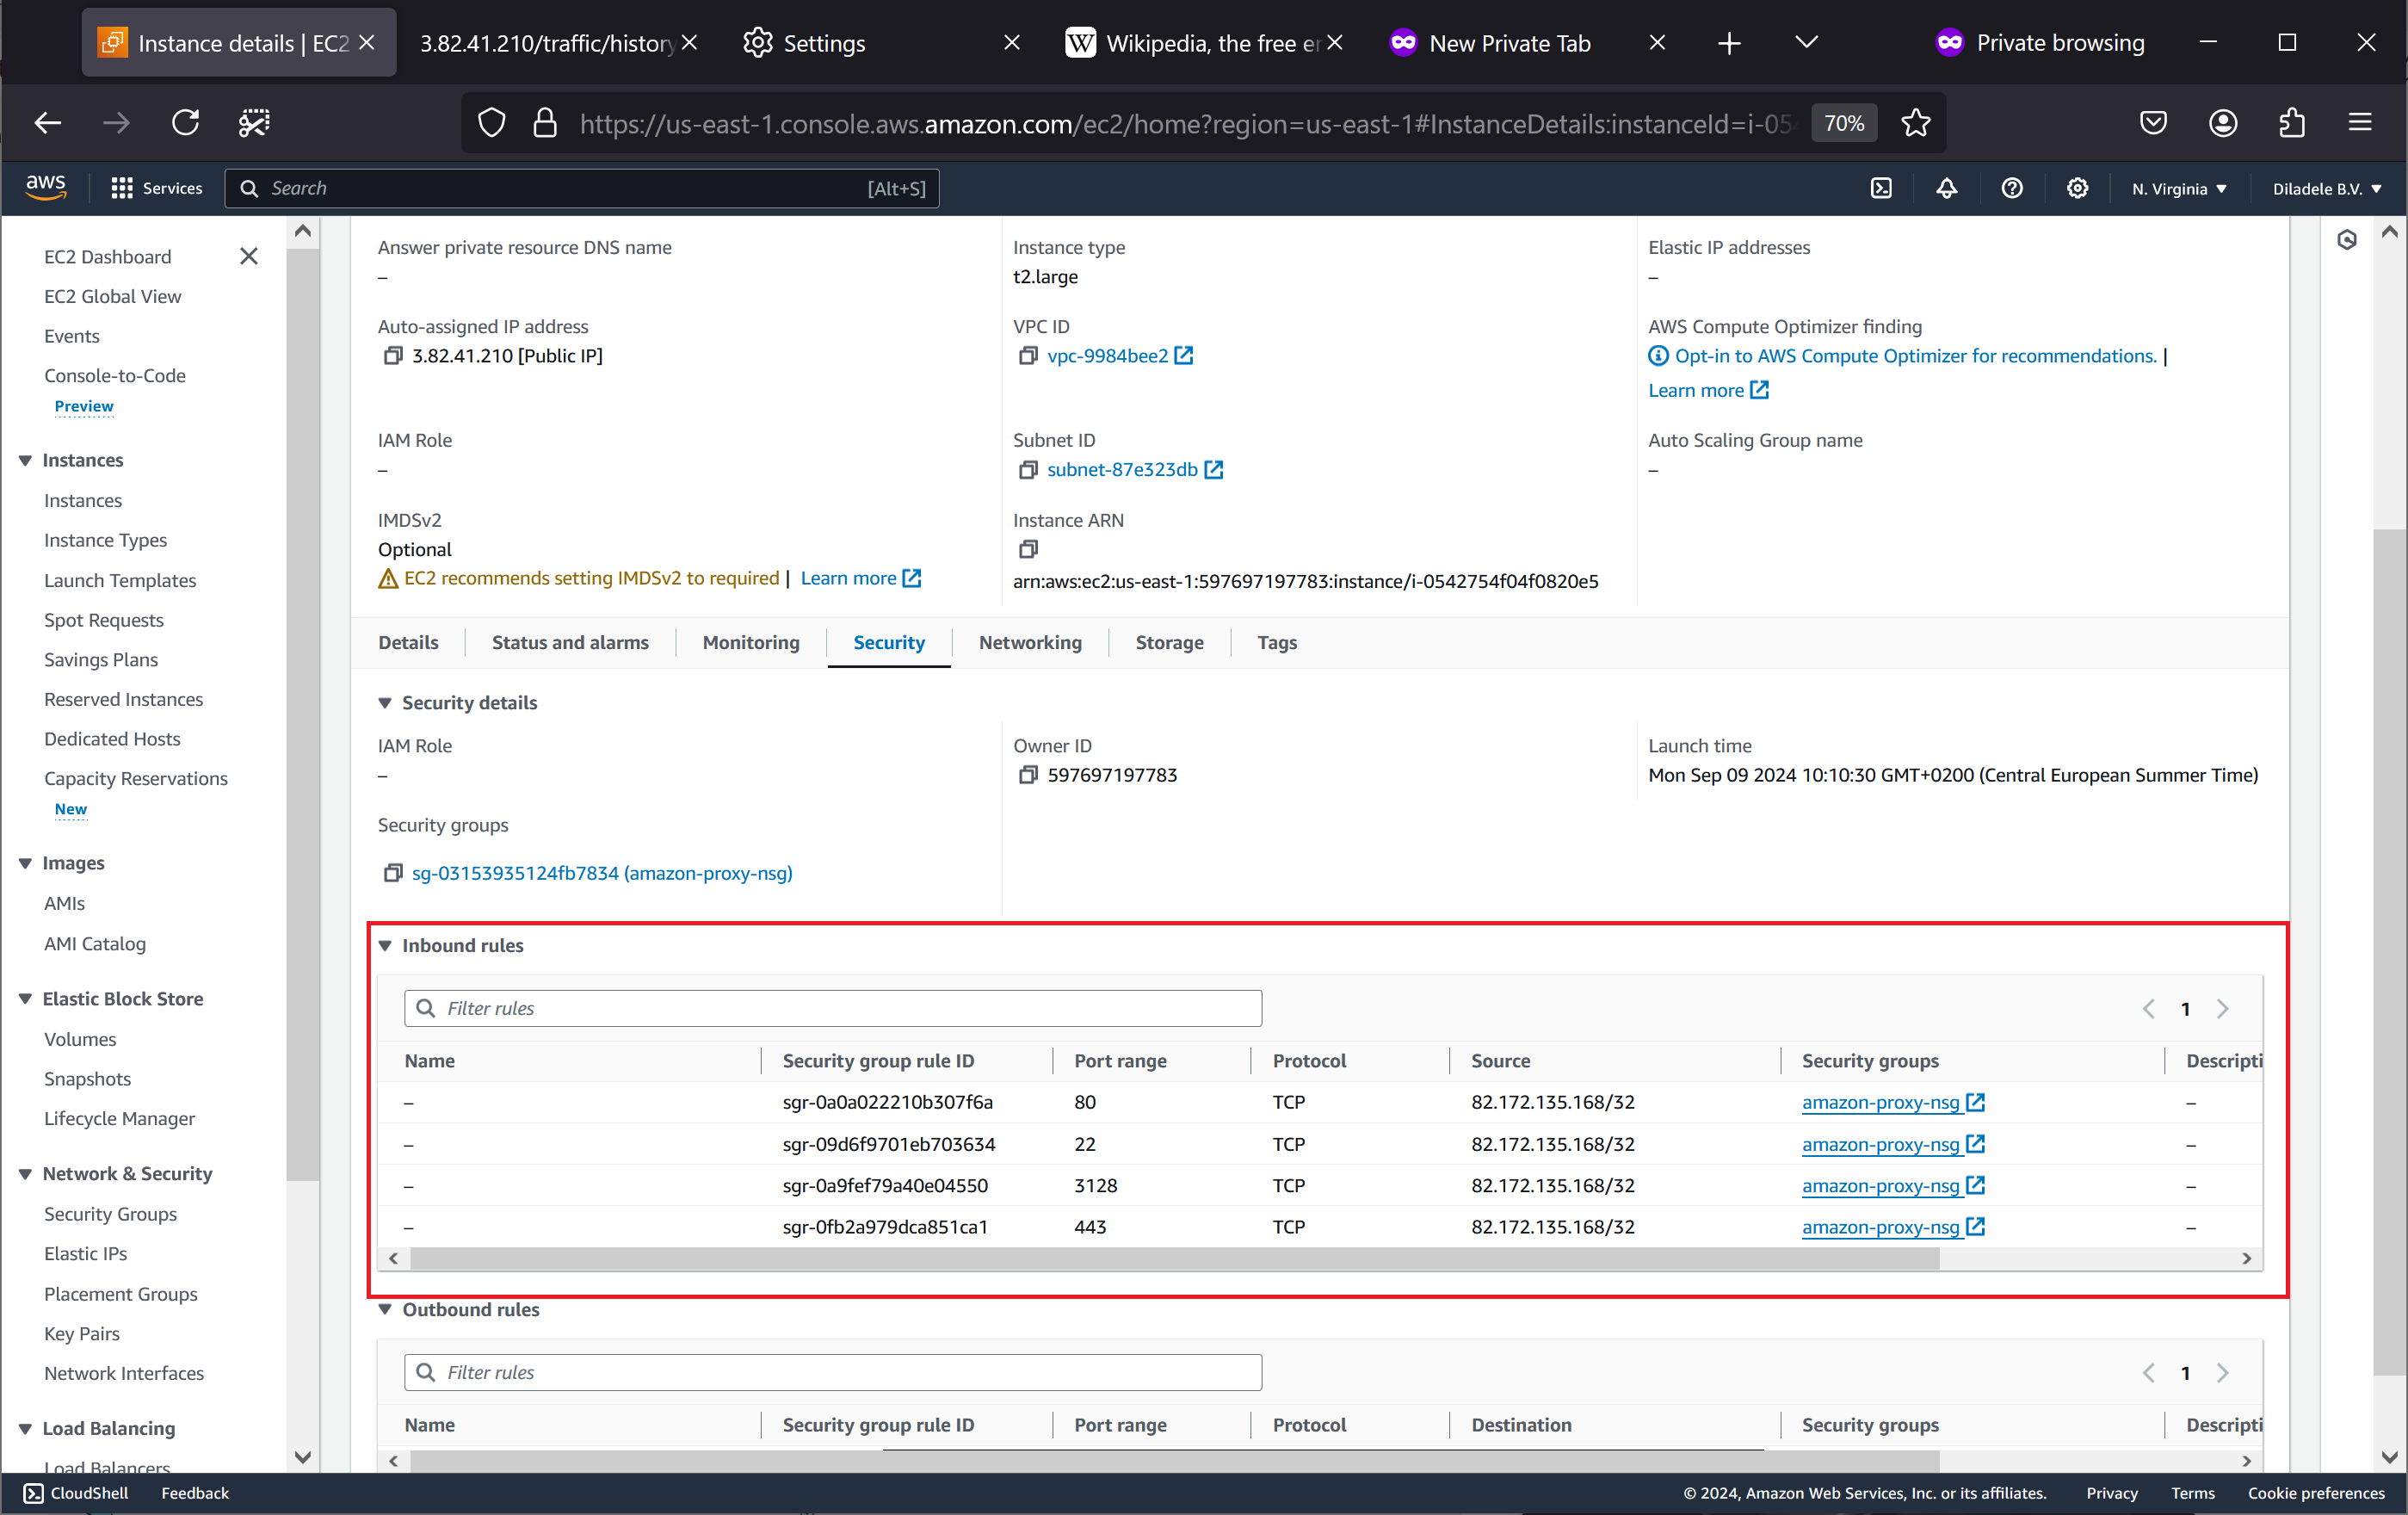This screenshot has height=1515, width=2408.
Task: Collapse the Network & Security sidebar group
Action: coord(26,1174)
